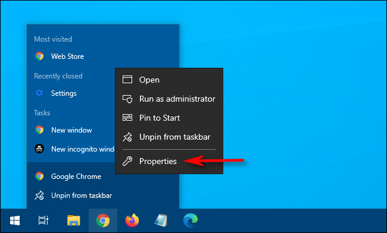
Task: Open the Windows Start menu
Action: point(15,221)
